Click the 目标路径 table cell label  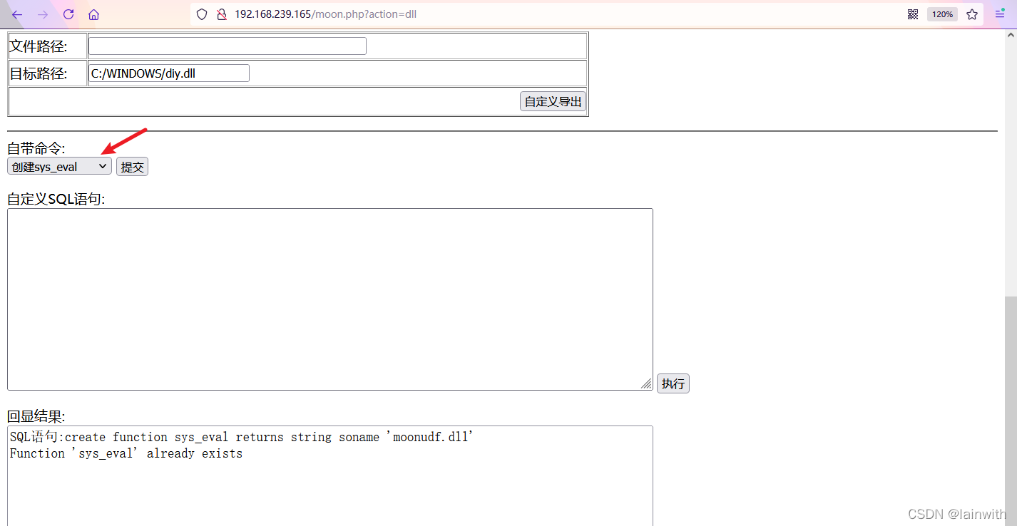[38, 73]
